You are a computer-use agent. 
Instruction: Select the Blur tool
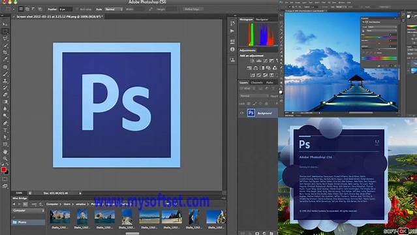click(x=5, y=108)
